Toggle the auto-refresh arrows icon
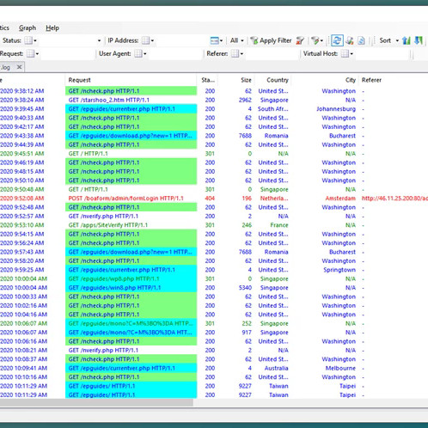Viewport: 428px width, 428px height. [337, 40]
